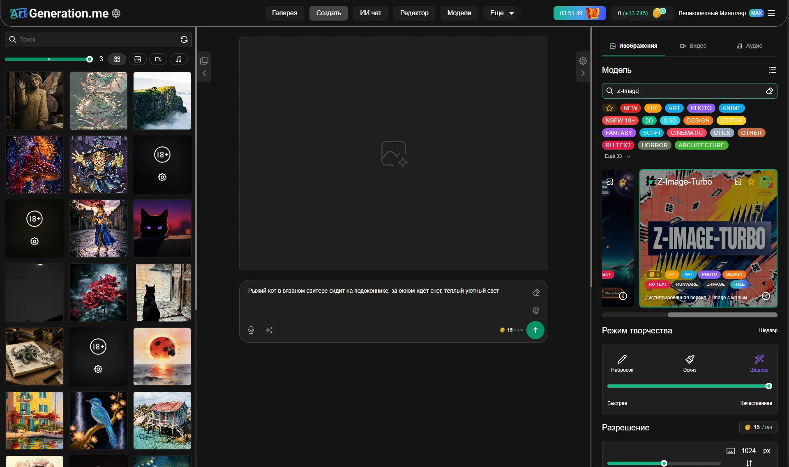The height and width of the screenshot is (467, 789).
Task: Switch to the Изображения tab
Action: (x=633, y=46)
